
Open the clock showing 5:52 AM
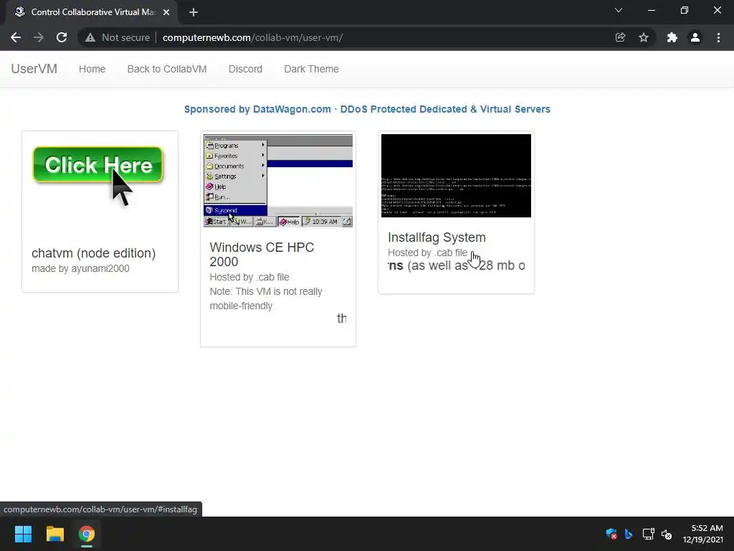[702, 534]
